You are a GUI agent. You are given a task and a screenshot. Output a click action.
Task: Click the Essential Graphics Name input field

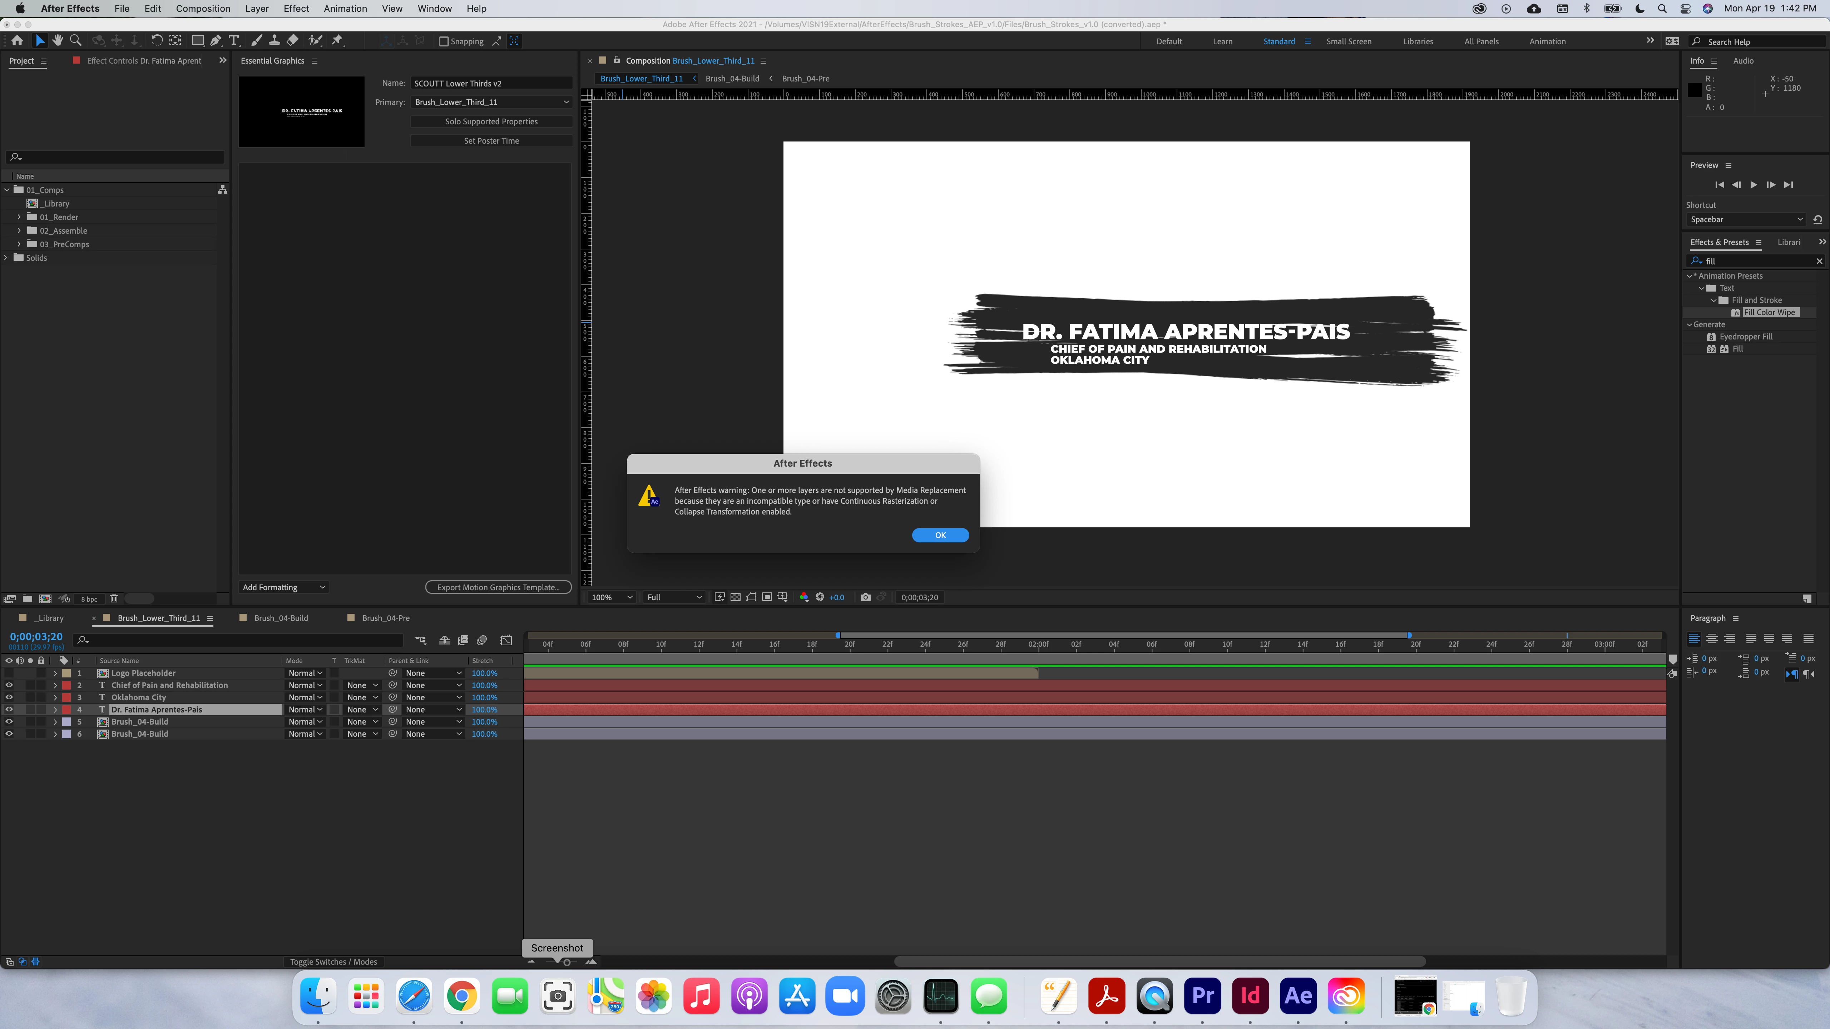click(491, 83)
